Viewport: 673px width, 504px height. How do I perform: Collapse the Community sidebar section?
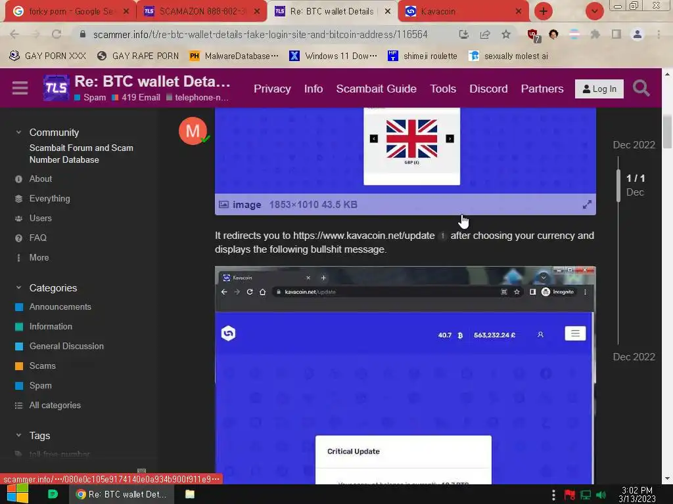[18, 133]
